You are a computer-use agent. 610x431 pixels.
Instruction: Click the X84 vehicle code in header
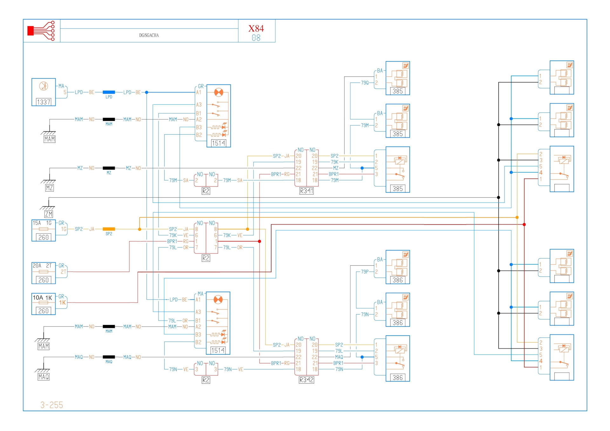click(256, 29)
